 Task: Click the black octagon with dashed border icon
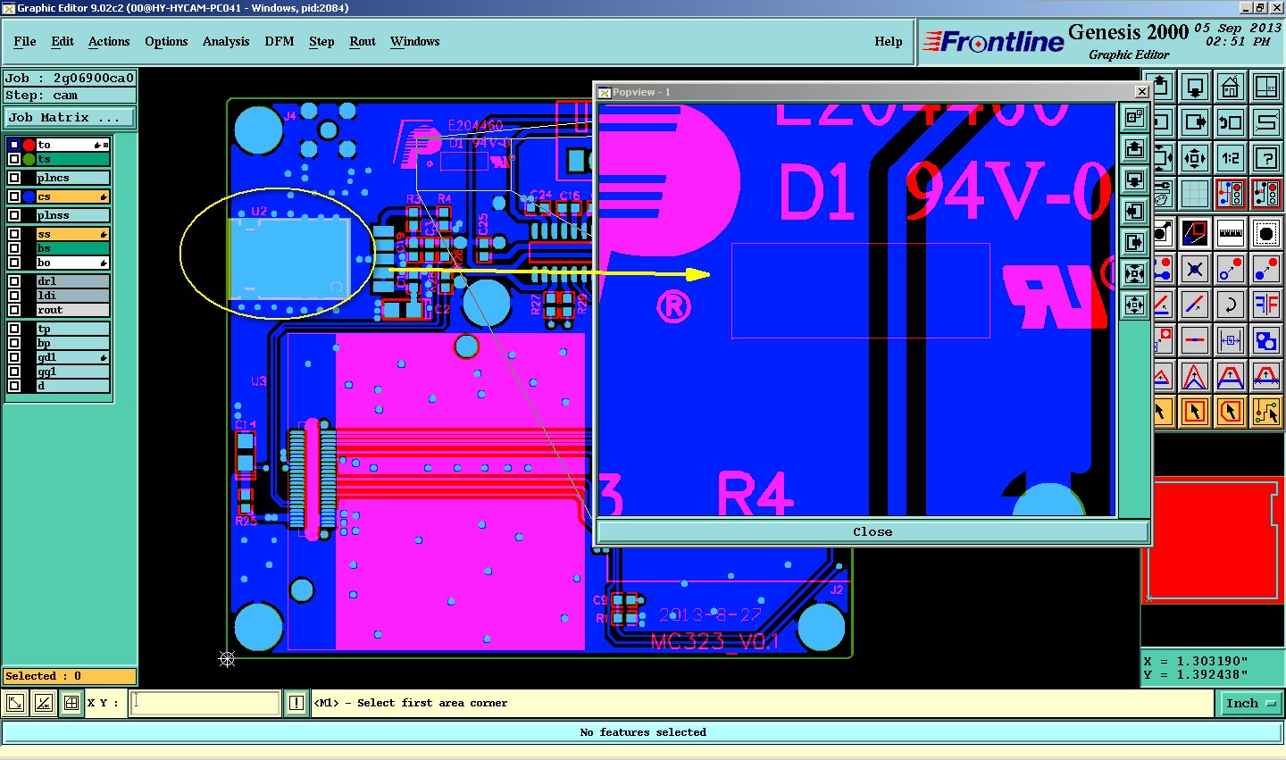(1266, 234)
